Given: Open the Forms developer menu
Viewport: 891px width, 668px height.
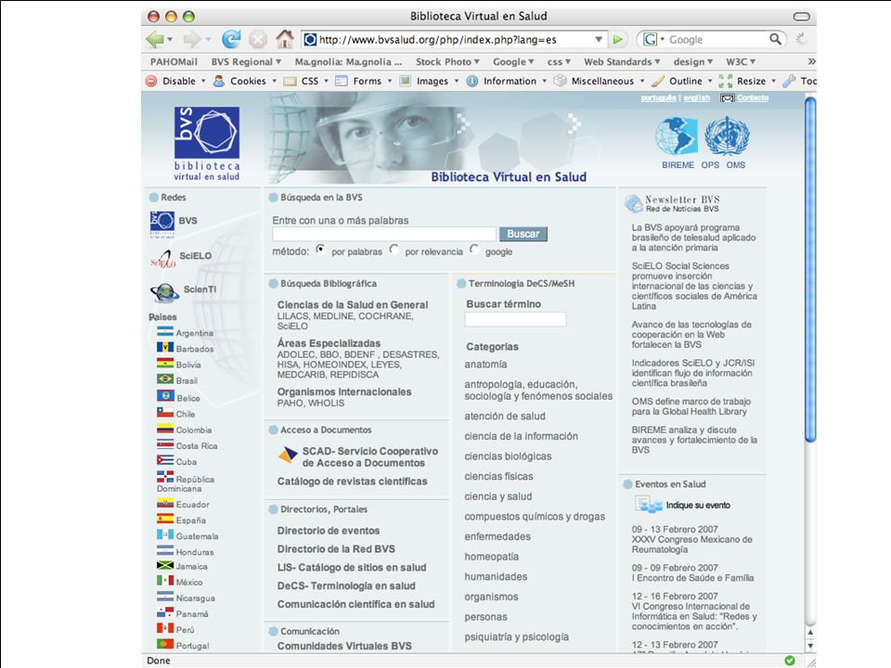Looking at the screenshot, I should pyautogui.click(x=364, y=81).
